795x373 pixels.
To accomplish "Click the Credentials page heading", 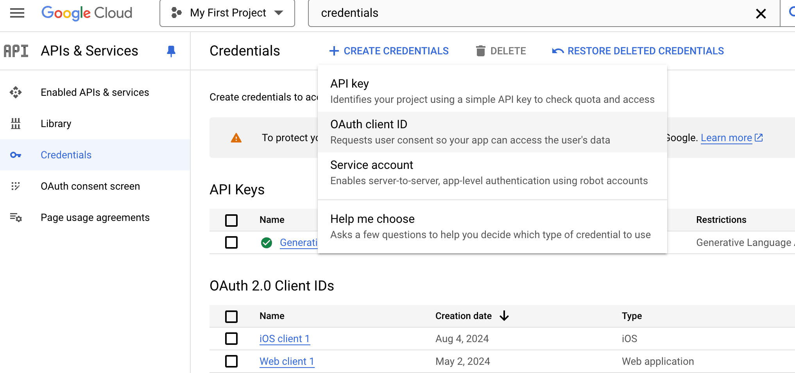I will coord(245,51).
